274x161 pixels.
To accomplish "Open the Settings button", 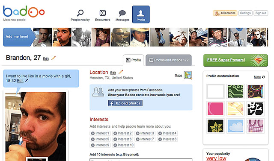I will [245, 13].
